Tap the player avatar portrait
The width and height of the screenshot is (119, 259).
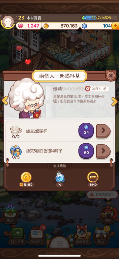(8, 22)
